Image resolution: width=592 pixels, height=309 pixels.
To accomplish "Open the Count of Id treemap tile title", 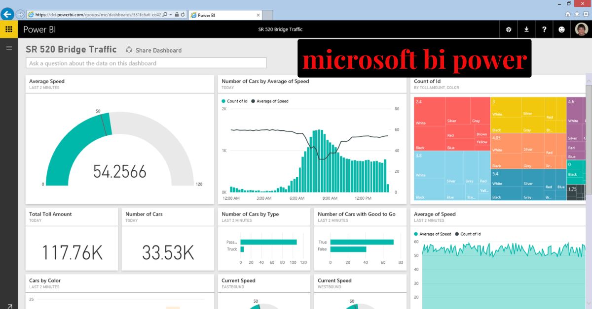I will click(x=427, y=81).
